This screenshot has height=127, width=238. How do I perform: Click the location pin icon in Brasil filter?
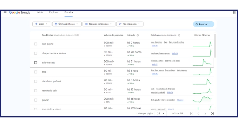(x=36, y=24)
